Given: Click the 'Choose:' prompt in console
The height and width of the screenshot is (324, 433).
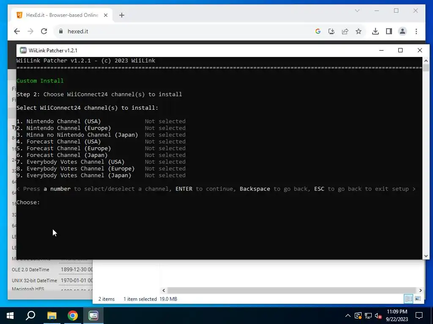Looking at the screenshot, I should click(28, 202).
